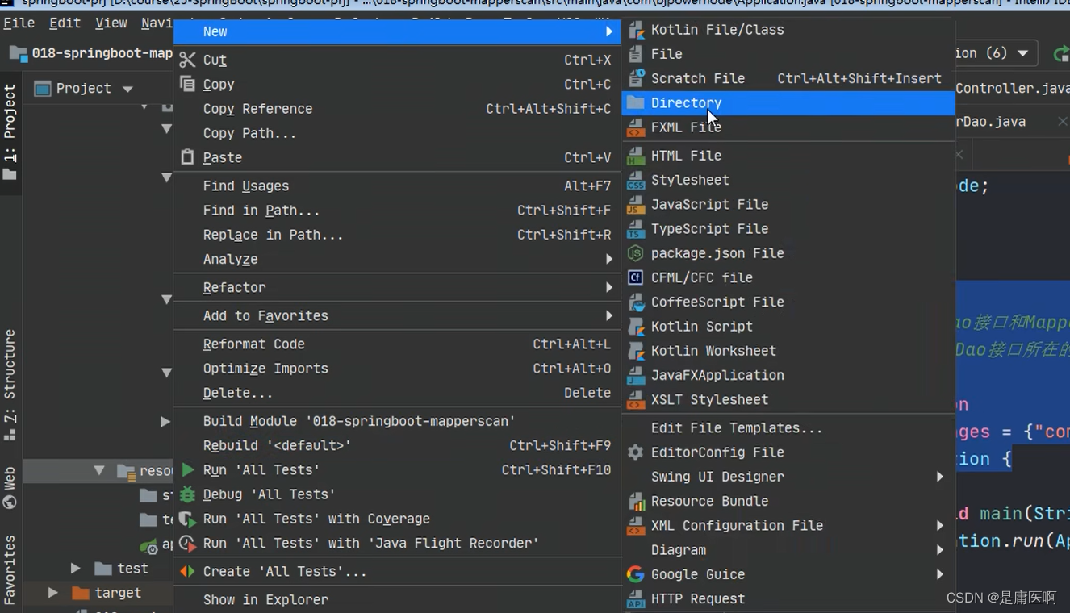Open the Structure tool window tab
1070x613 pixels.
click(10, 385)
